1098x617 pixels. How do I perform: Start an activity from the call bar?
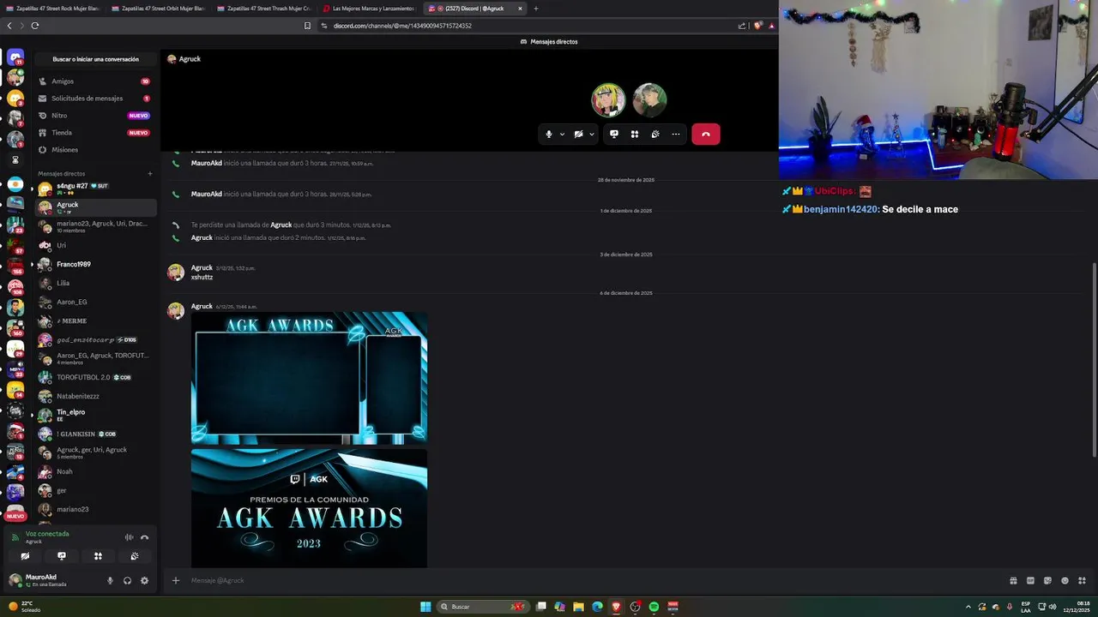pos(635,134)
